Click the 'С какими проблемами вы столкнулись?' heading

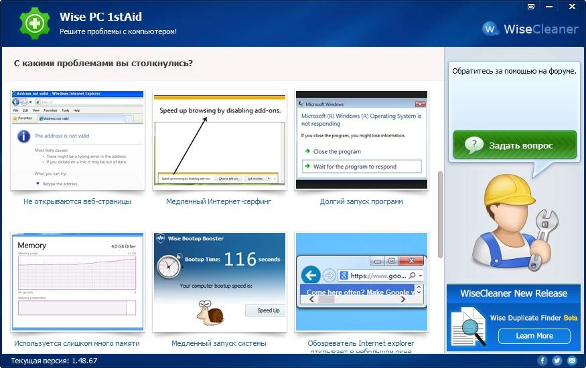[x=103, y=64]
